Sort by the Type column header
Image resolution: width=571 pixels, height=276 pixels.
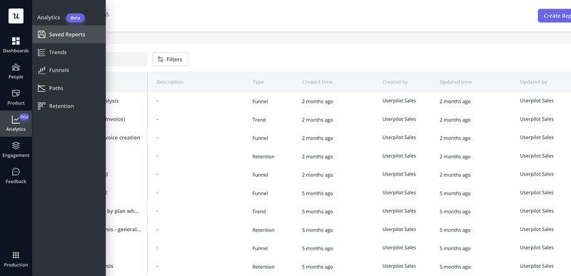[x=258, y=82]
